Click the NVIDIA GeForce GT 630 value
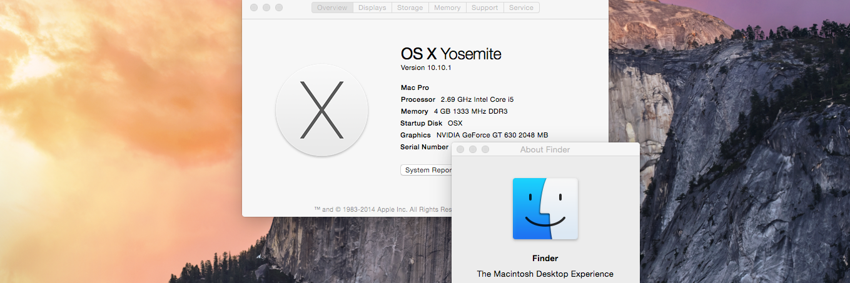This screenshot has height=283, width=850. pyautogui.click(x=492, y=135)
